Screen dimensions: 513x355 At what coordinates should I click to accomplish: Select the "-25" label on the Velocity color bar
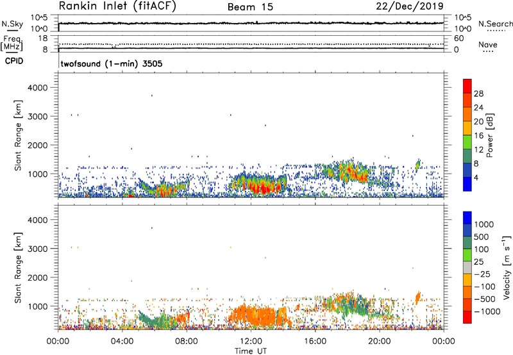click(482, 274)
